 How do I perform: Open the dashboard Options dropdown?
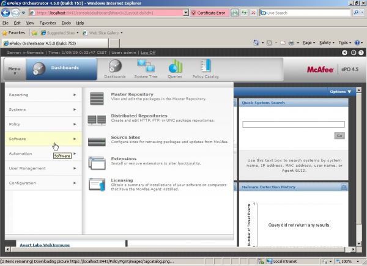(x=340, y=92)
